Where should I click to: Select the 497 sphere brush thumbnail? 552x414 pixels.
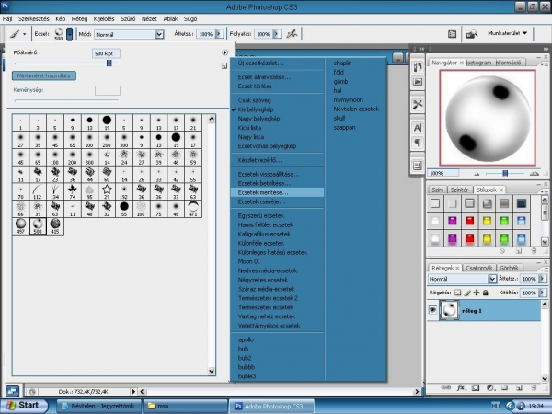[x=20, y=226]
